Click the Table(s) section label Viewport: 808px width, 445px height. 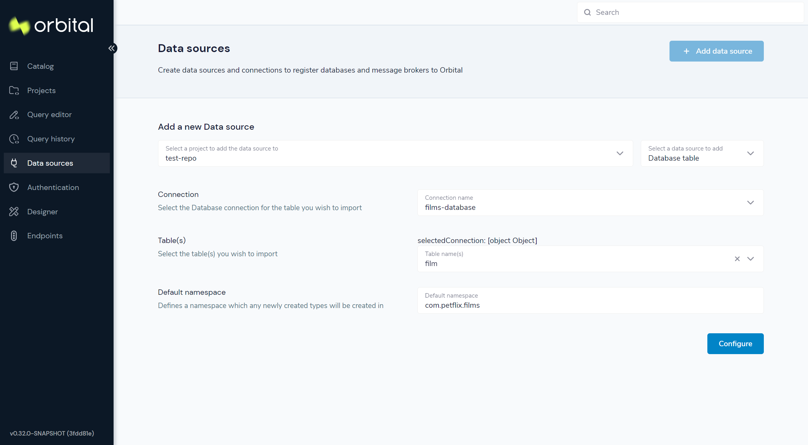pyautogui.click(x=172, y=240)
